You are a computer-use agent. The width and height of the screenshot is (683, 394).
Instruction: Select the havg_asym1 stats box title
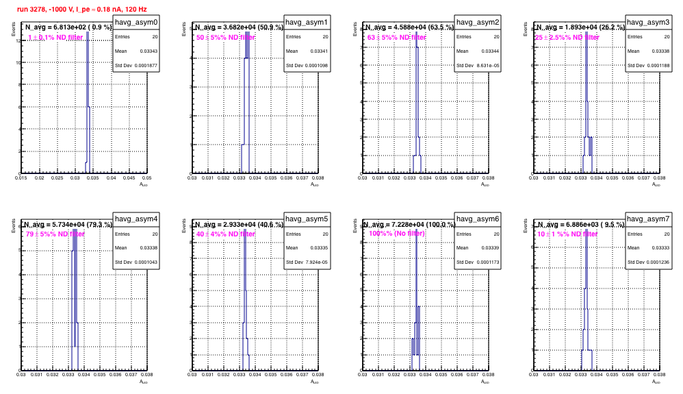[307, 22]
